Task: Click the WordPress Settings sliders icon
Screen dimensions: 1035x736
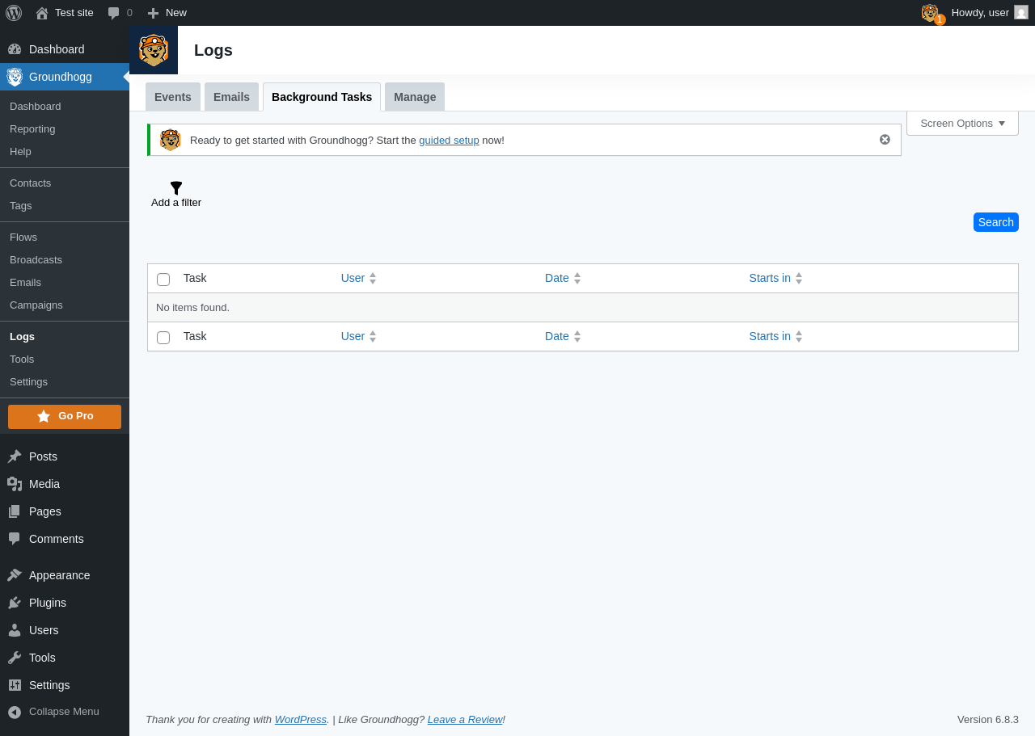Action: [x=15, y=685]
